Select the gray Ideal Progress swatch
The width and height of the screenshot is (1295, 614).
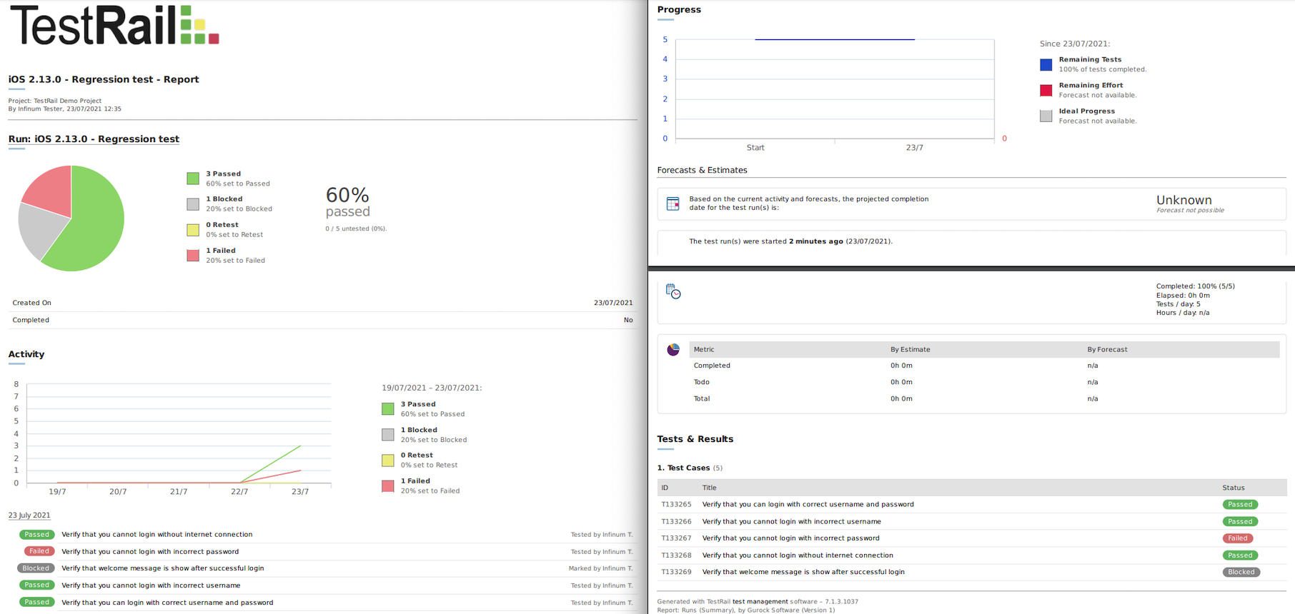tap(1046, 116)
